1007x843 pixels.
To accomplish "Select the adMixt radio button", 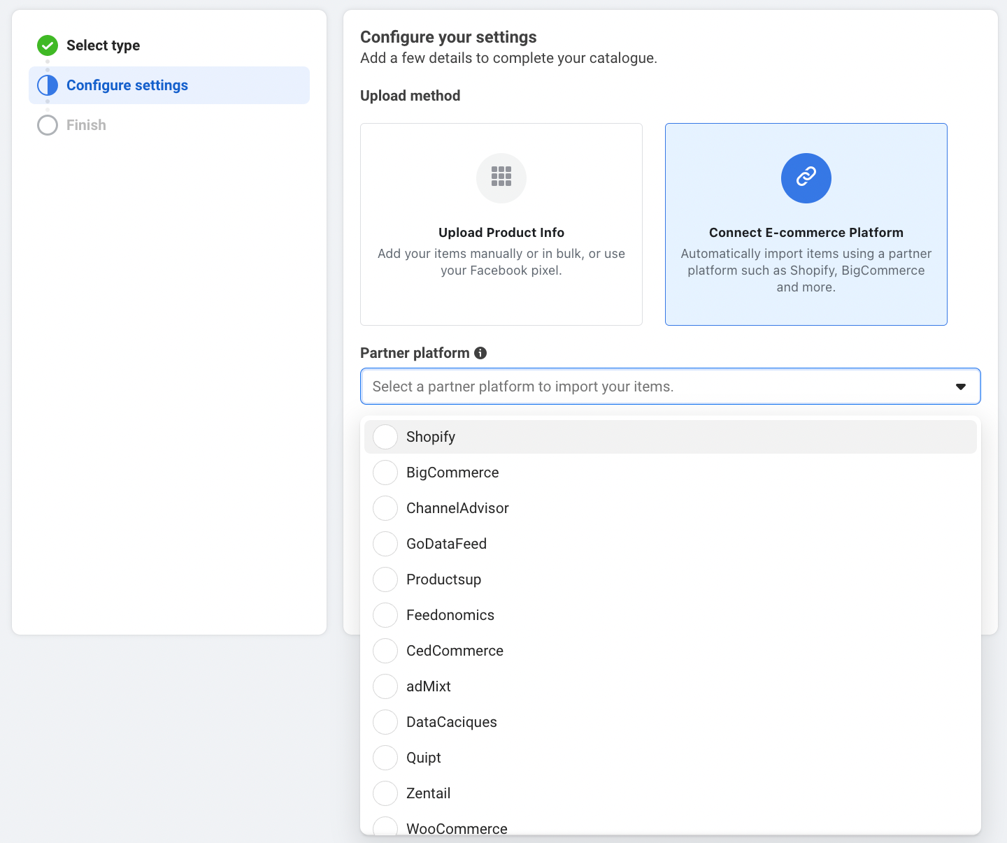I will (385, 686).
